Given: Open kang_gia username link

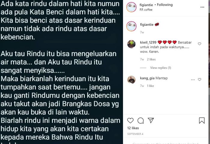Looking at the screenshot, I should pyautogui.click(x=147, y=78).
